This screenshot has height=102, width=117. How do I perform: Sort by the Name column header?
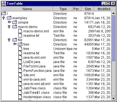tap(27, 9)
